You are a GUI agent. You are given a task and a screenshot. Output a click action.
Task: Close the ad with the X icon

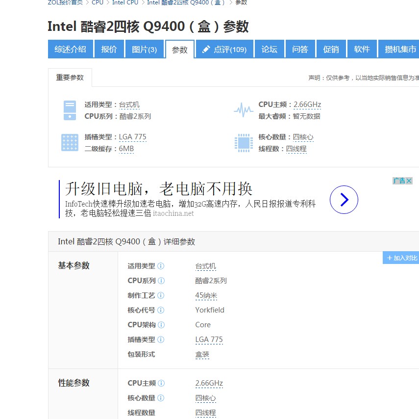click(409, 181)
